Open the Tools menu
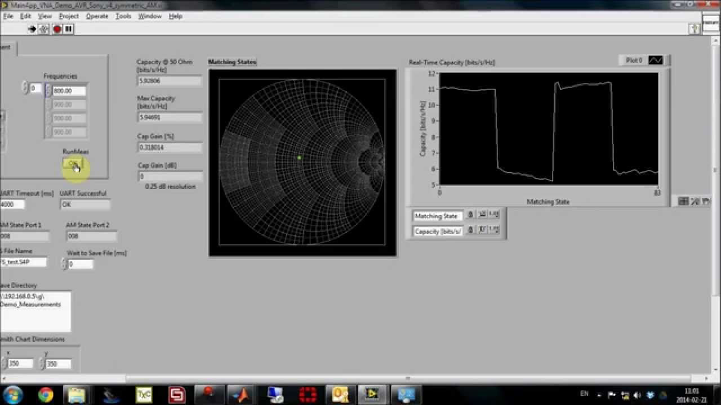Image resolution: width=721 pixels, height=405 pixels. point(123,16)
